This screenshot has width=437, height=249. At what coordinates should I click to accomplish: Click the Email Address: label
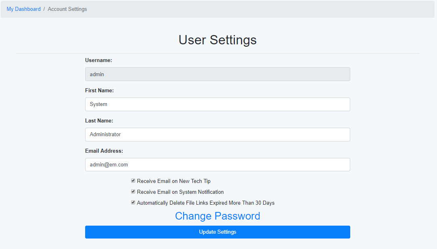(x=104, y=151)
